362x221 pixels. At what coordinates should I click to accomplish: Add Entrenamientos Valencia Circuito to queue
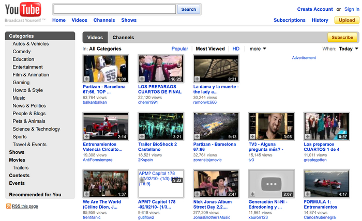86,136
